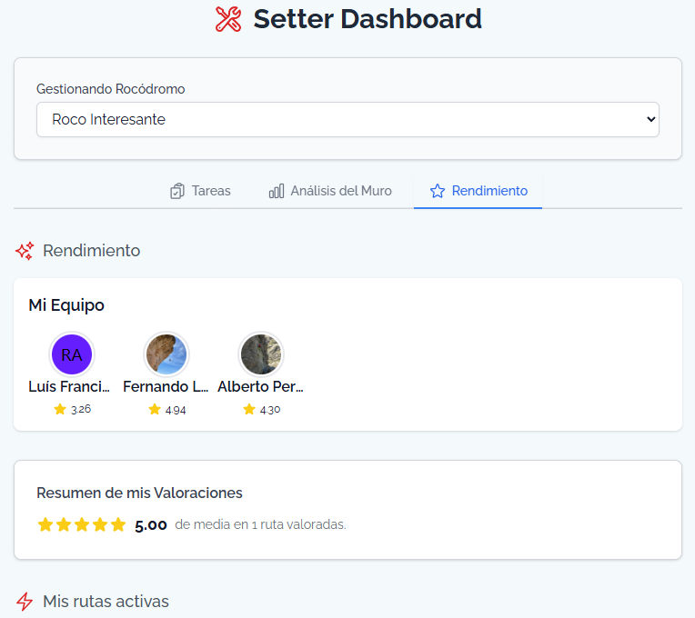Click the star icon beside Alberto's 4.30 rating
Image resolution: width=695 pixels, height=618 pixels.
pos(249,409)
